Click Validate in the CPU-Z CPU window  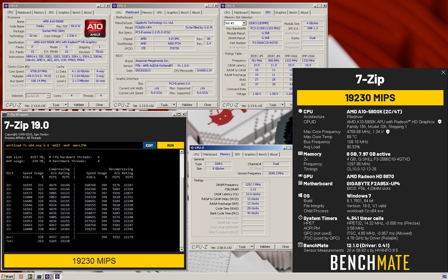pyautogui.click(x=79, y=105)
